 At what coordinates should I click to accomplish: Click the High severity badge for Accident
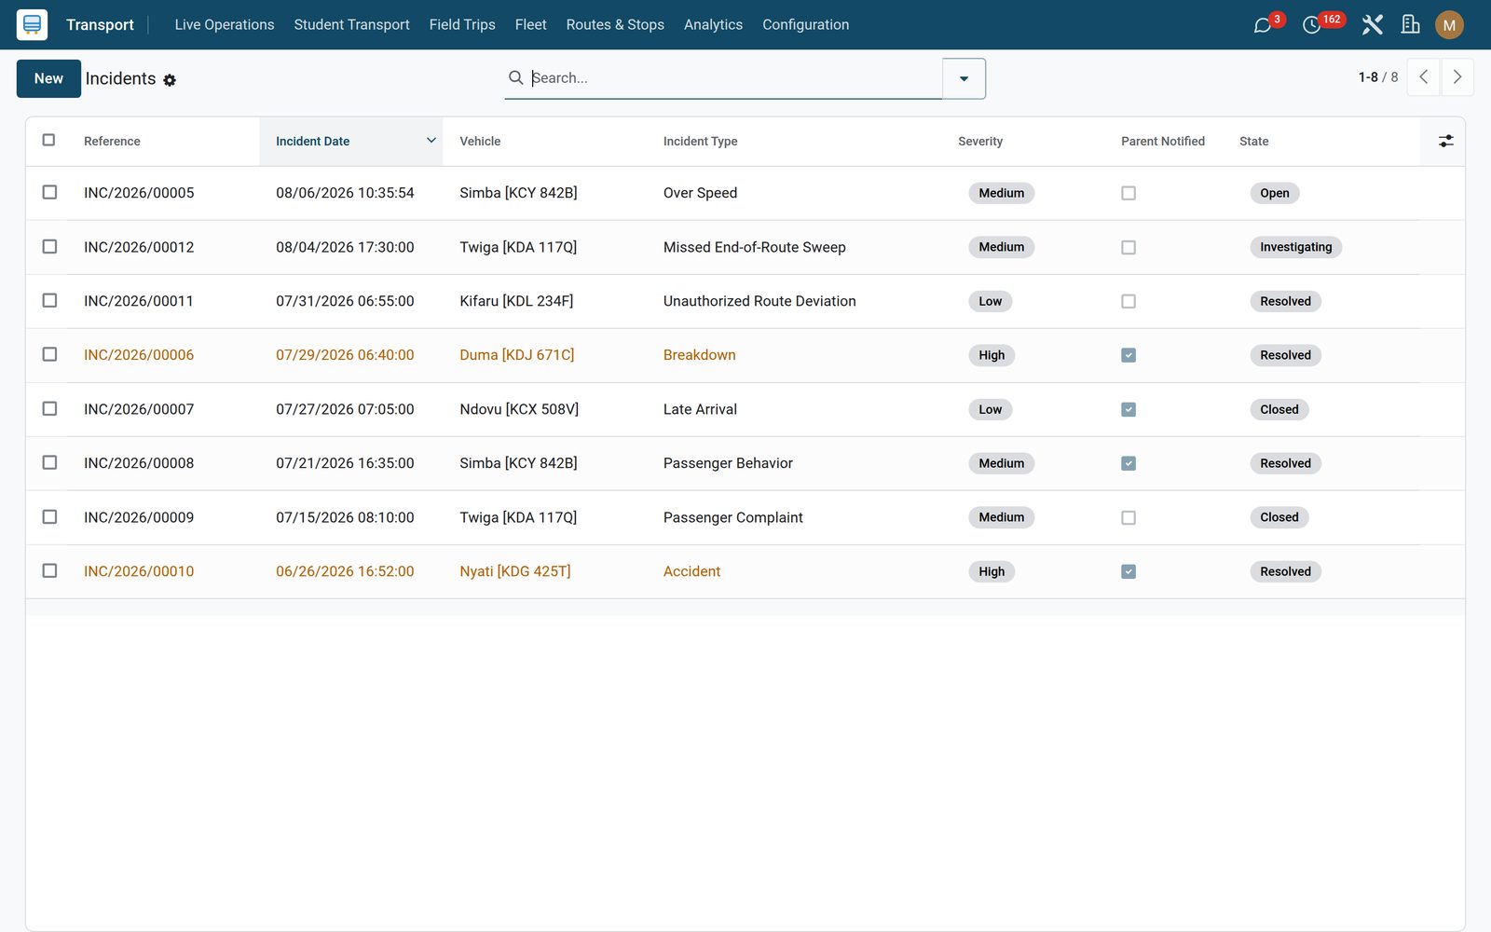[992, 571]
